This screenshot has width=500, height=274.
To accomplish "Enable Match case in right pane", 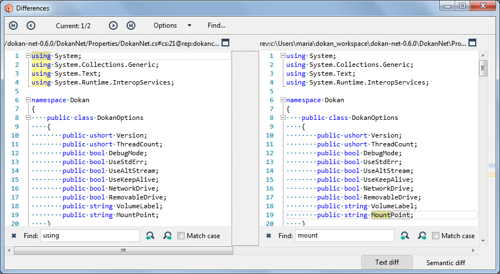I will point(435,236).
